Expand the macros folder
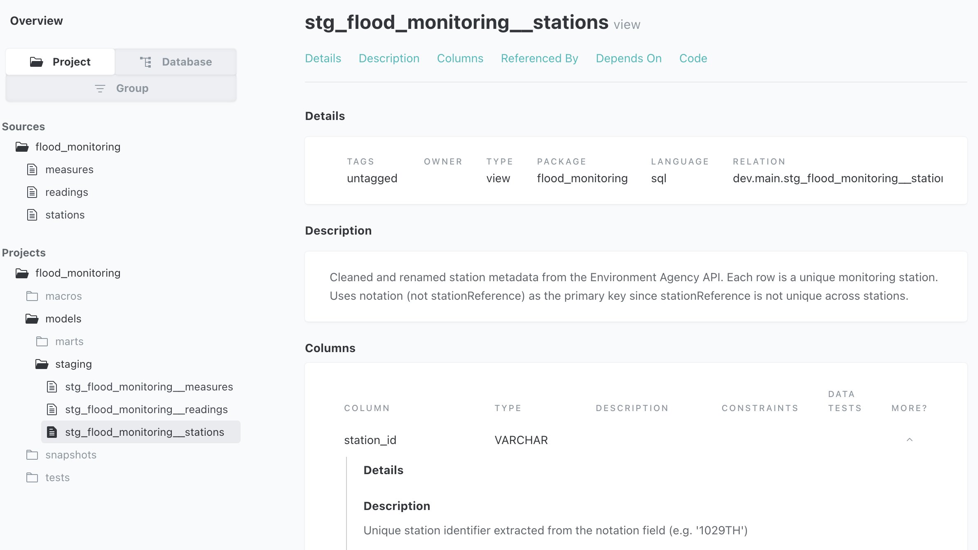978x550 pixels. 63,296
